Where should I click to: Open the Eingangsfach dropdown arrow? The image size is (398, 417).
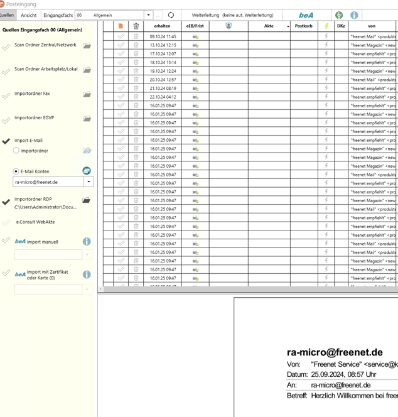(148, 15)
